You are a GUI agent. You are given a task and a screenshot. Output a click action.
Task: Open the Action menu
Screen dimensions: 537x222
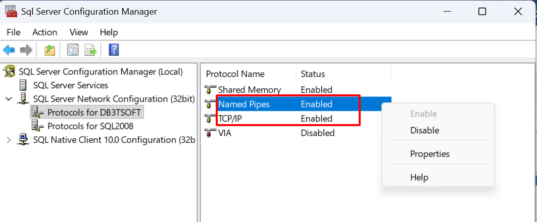tap(44, 32)
